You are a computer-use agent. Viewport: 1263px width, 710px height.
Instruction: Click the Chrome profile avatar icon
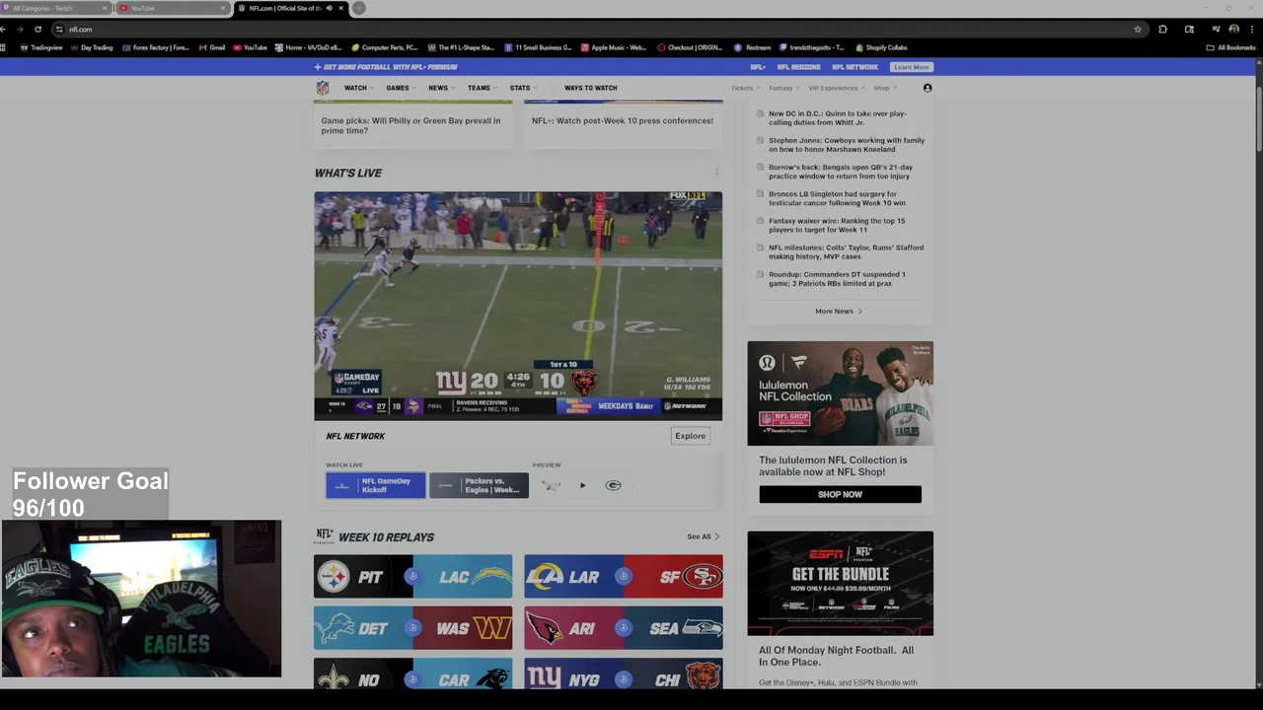pyautogui.click(x=1234, y=30)
